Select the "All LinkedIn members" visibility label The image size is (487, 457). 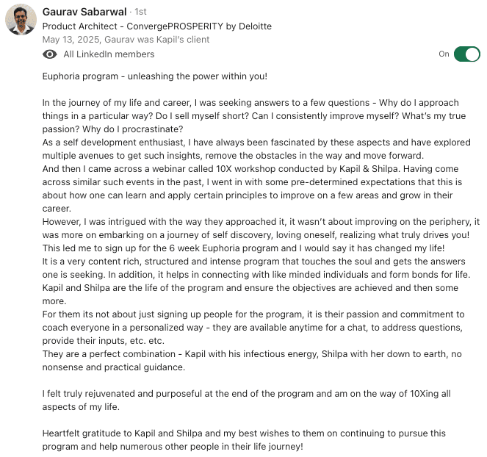[109, 54]
